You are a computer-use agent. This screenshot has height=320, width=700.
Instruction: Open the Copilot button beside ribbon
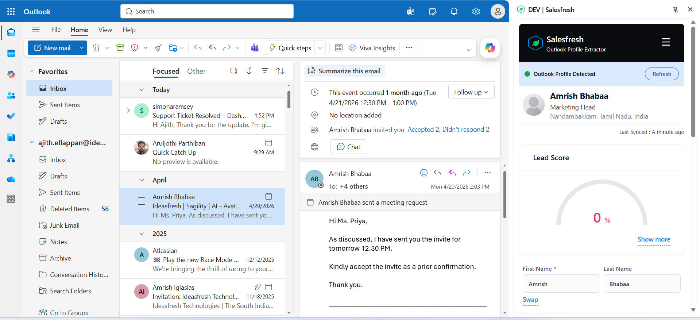(x=490, y=48)
